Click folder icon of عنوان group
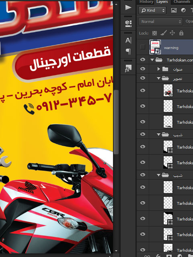The width and height of the screenshot is (193, 257). [165, 69]
